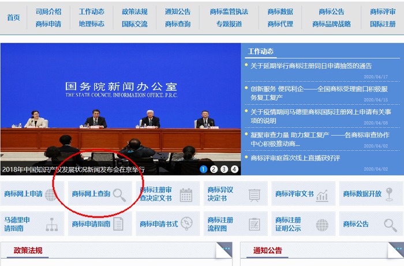Screen dimensions: 404x266
Task: Click the notepad icon beside 商标注册流程图
Action: click(255, 224)
